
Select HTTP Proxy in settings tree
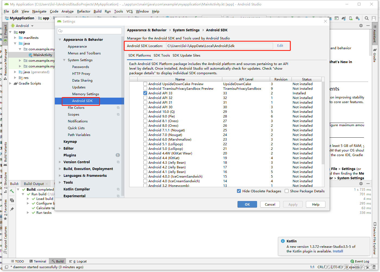tap(81, 74)
